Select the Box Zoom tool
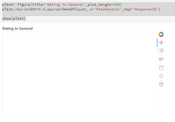175x122 pixels. (161, 51)
